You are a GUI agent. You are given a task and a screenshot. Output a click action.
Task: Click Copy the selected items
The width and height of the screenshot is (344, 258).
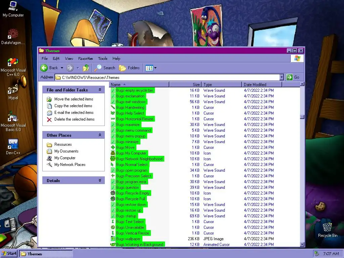coord(73,106)
